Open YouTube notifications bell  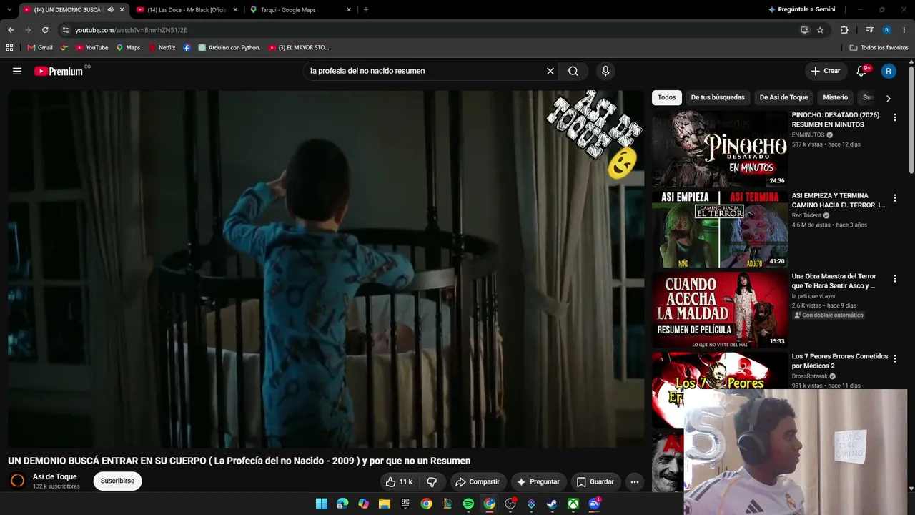[x=862, y=71]
